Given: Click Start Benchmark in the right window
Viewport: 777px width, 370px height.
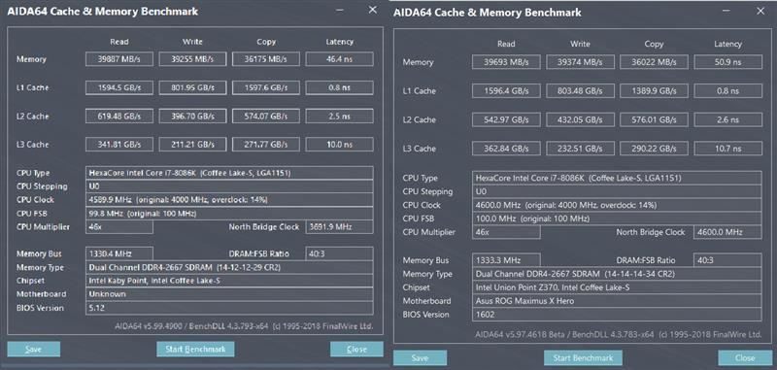Looking at the screenshot, I should tap(583, 357).
